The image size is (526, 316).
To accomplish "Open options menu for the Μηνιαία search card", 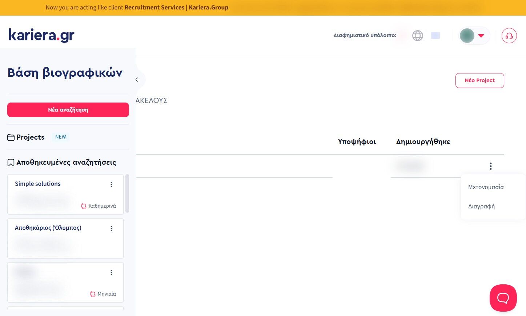I will point(111,272).
